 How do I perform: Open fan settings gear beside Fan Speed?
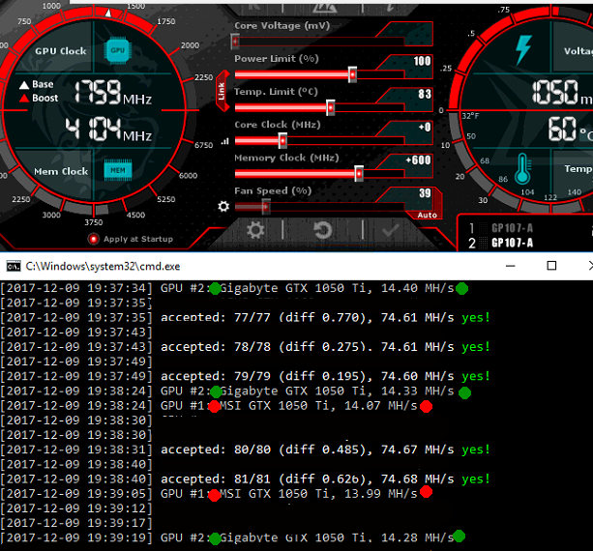(x=223, y=206)
